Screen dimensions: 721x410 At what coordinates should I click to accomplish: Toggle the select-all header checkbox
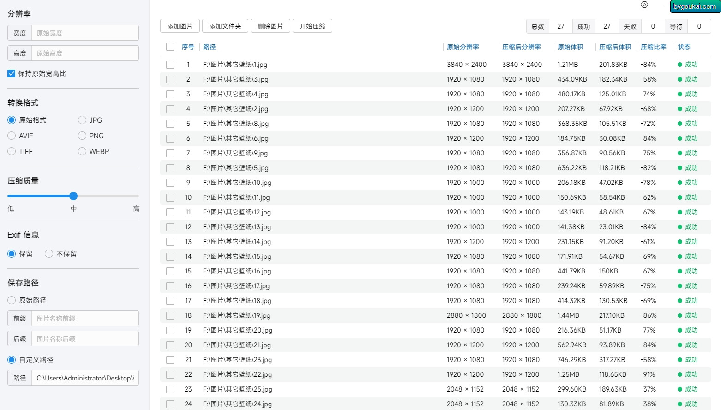[170, 47]
